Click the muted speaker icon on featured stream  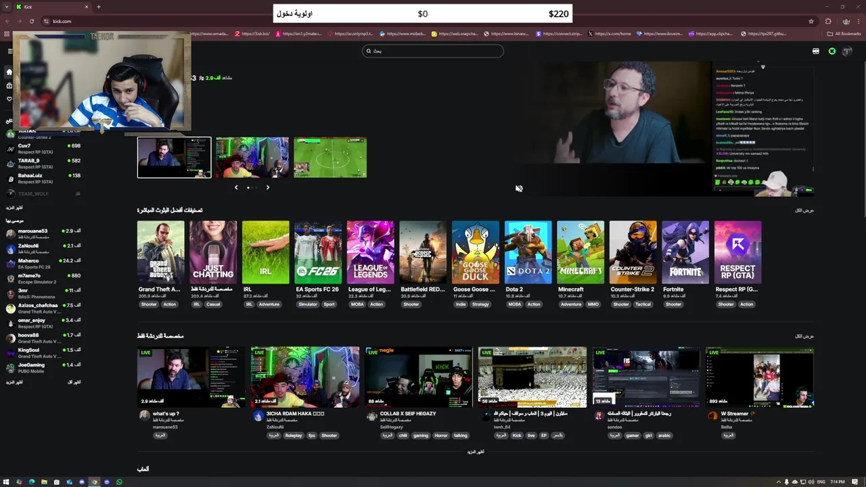pyautogui.click(x=519, y=189)
